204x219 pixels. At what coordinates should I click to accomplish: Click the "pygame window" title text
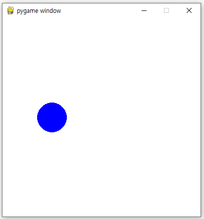click(39, 11)
